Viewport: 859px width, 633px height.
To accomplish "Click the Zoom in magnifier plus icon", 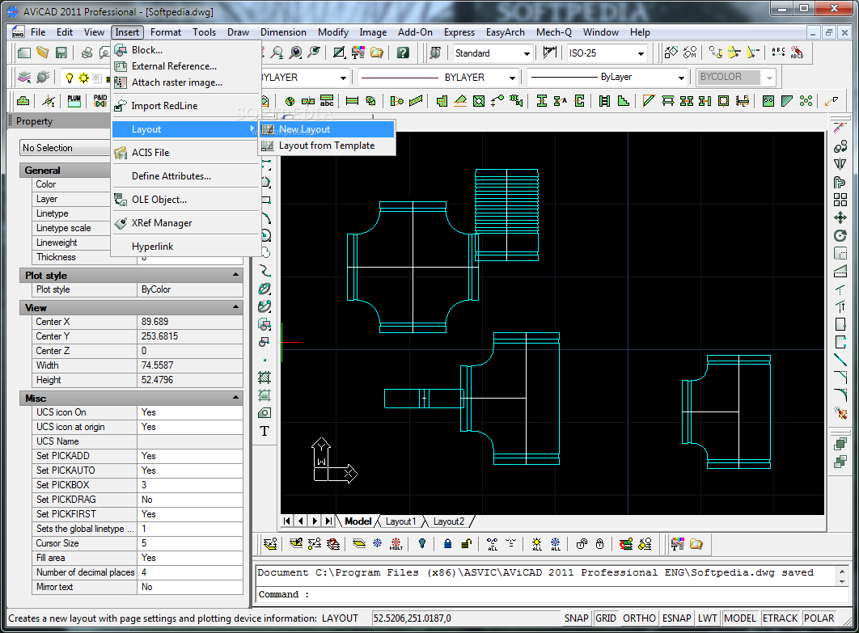I will tap(277, 53).
